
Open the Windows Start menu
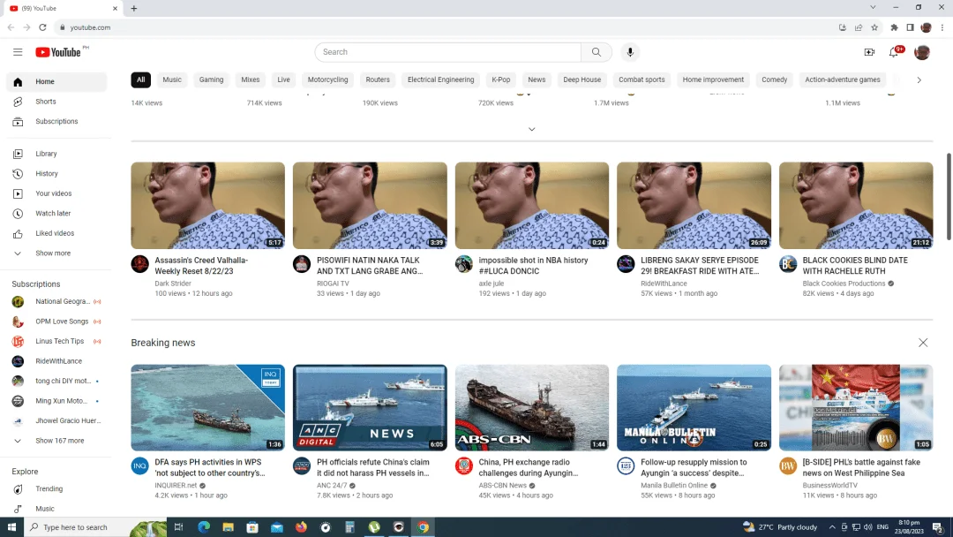tap(11, 527)
